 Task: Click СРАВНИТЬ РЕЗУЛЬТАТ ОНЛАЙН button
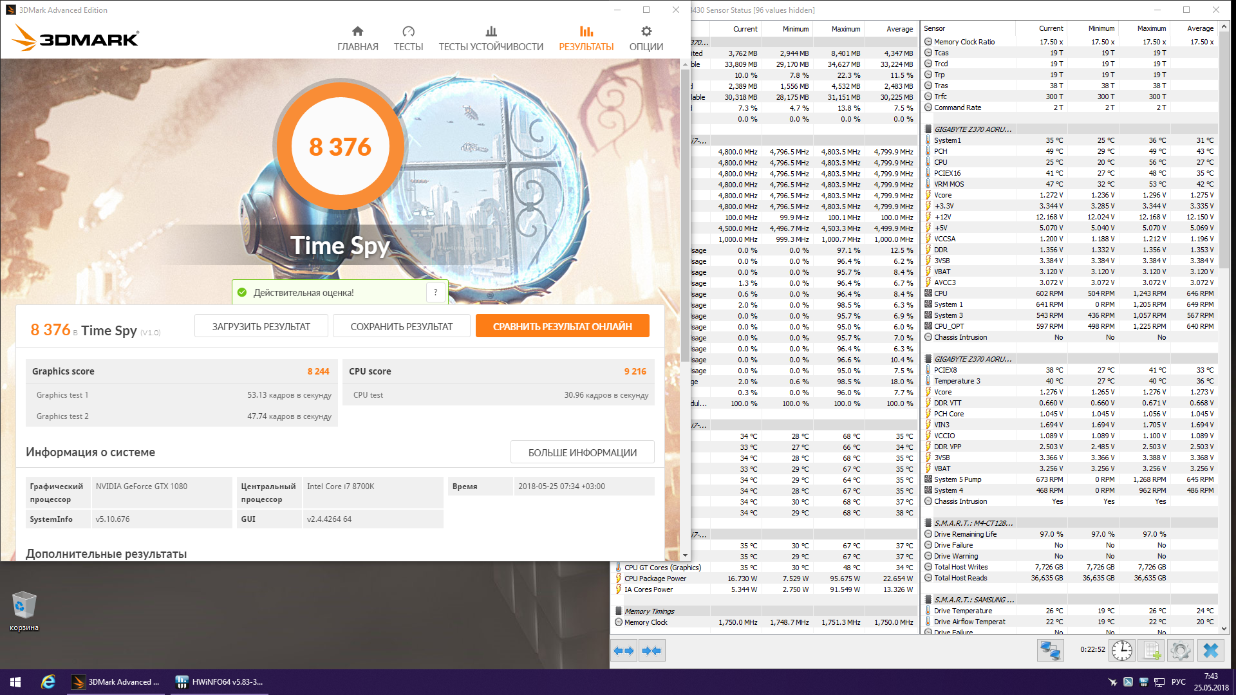click(x=562, y=326)
